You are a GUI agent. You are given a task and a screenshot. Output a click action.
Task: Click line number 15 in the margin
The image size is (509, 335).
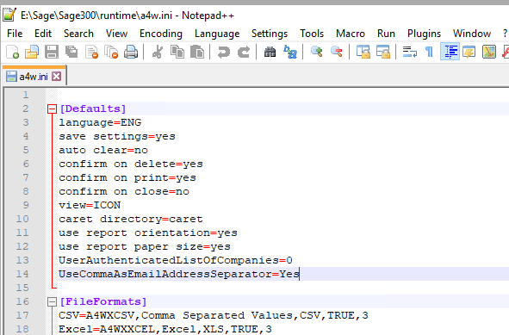click(22, 288)
